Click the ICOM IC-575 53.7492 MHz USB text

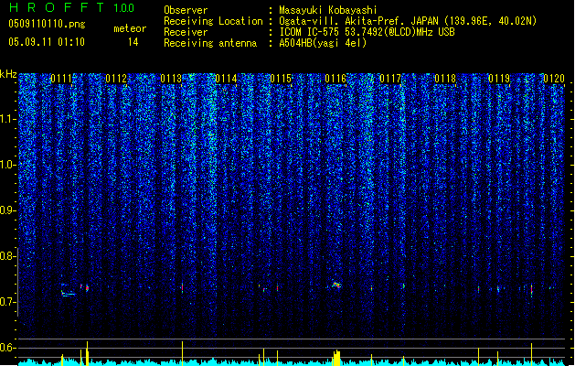point(367,32)
